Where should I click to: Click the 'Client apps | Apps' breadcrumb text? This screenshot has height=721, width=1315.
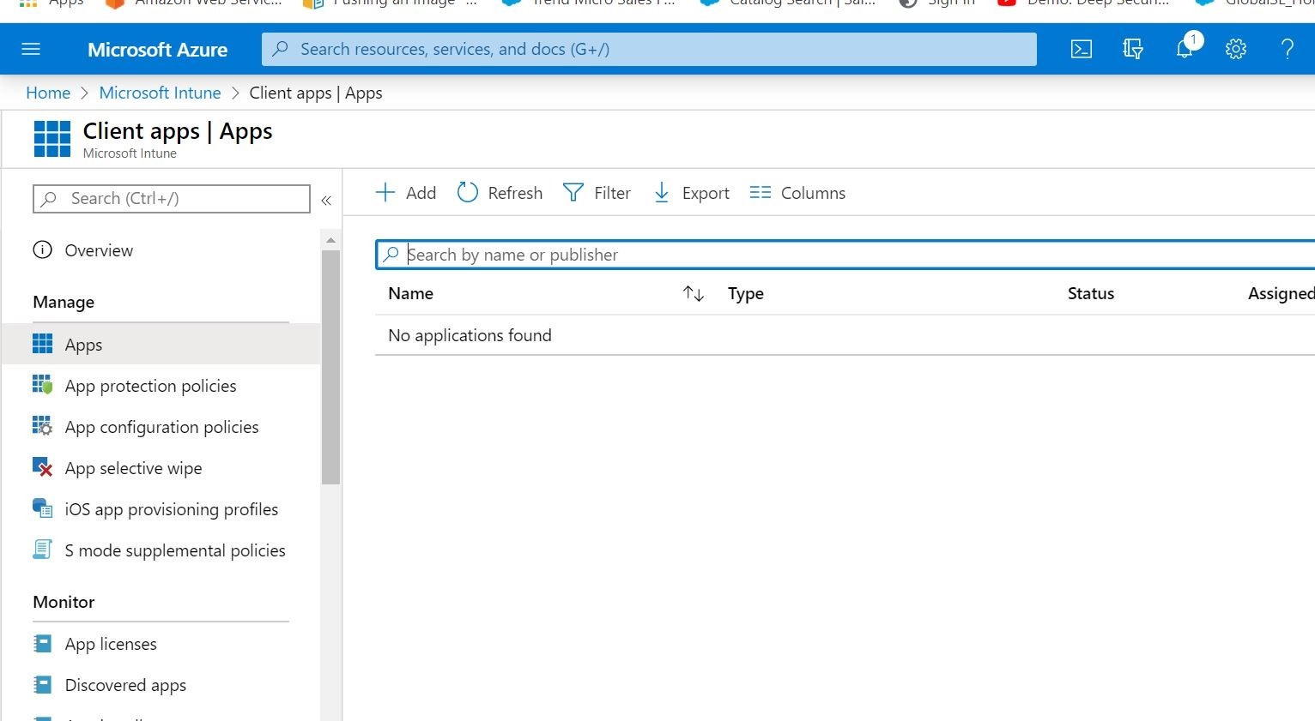pyautogui.click(x=316, y=93)
